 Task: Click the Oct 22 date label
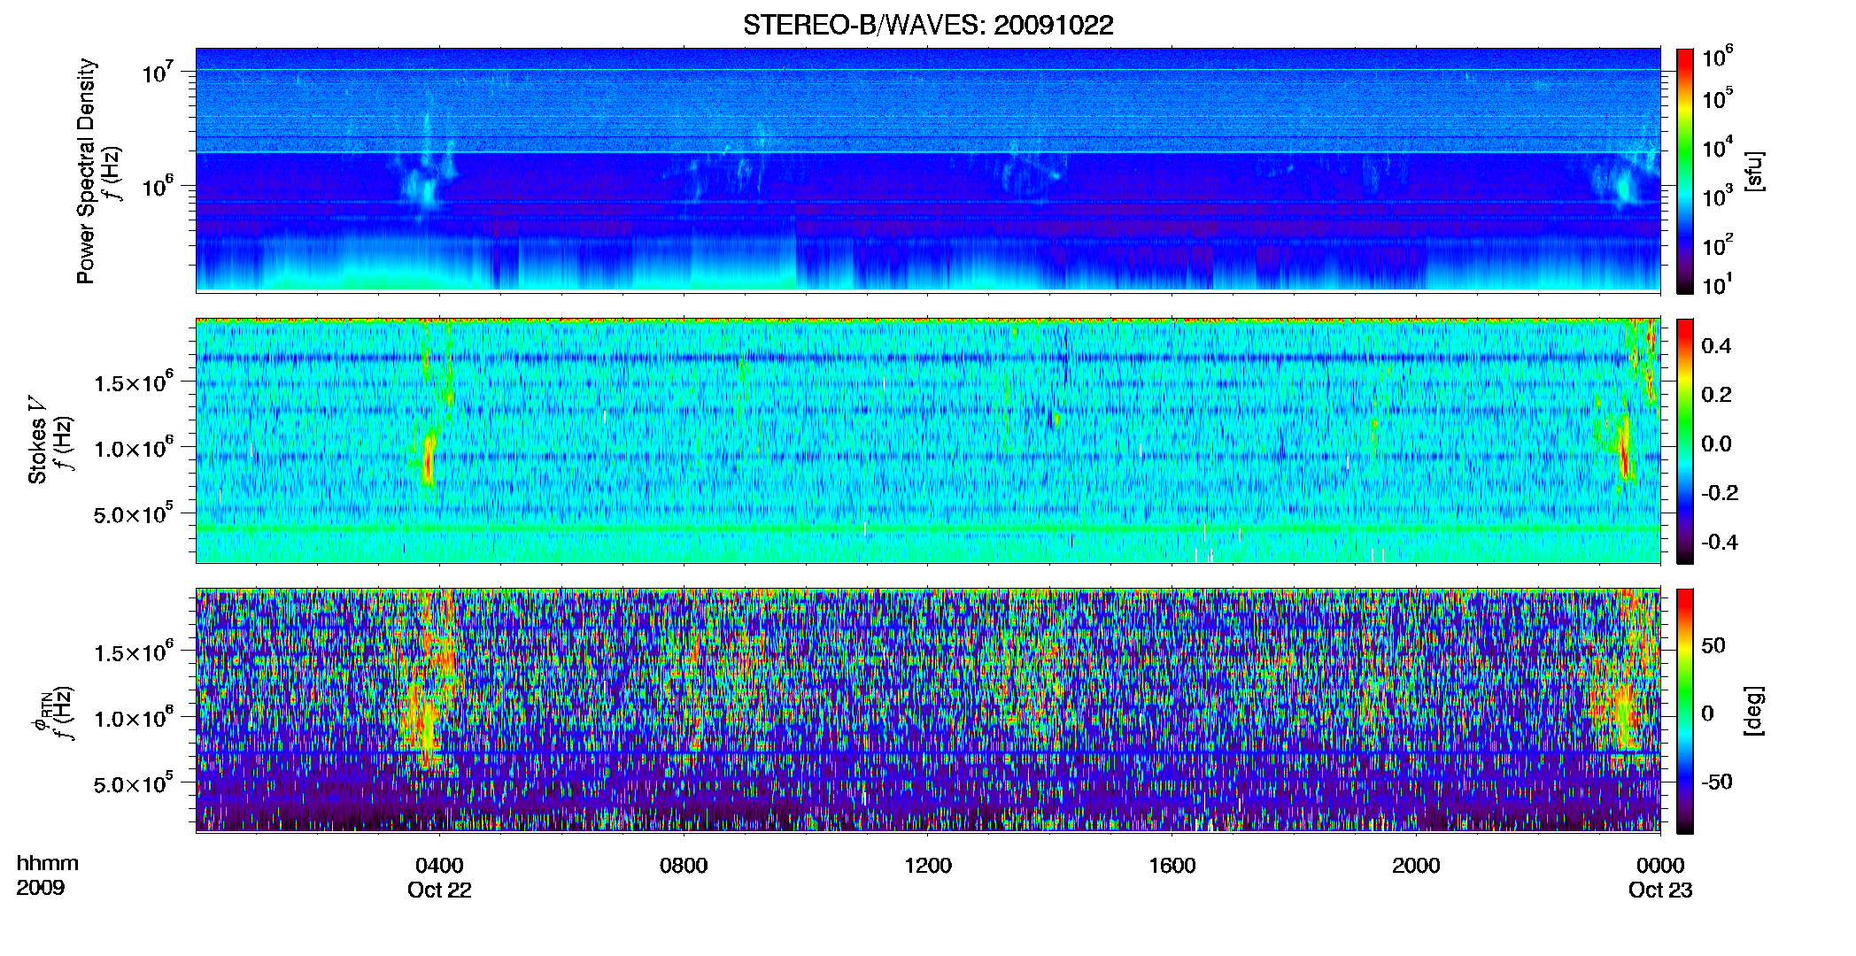pyautogui.click(x=439, y=890)
